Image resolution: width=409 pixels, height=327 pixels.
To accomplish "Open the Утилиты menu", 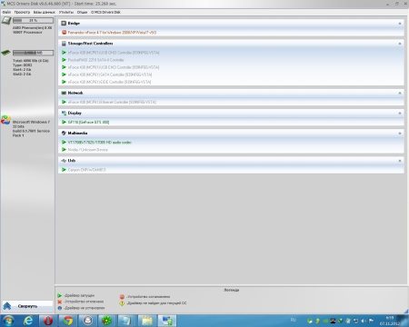I will click(66, 12).
